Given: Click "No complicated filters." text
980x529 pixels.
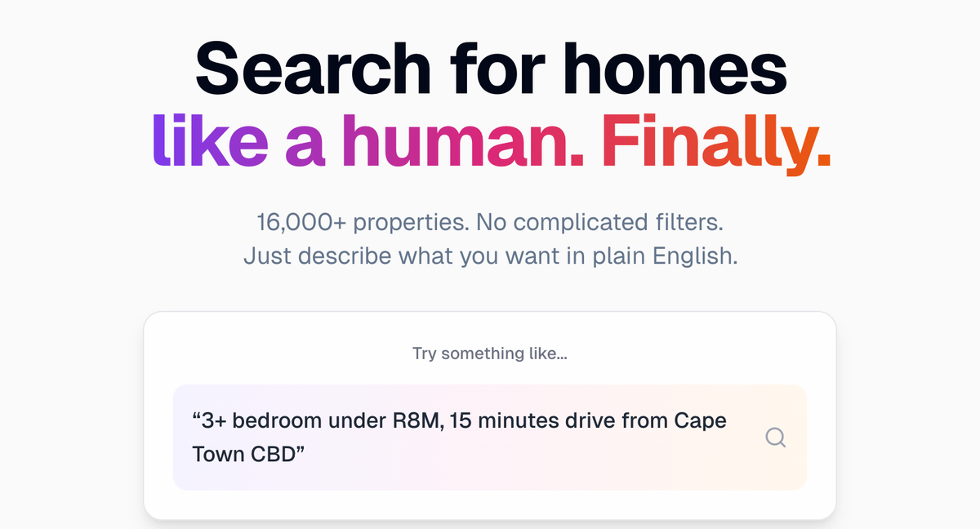Looking at the screenshot, I should click(600, 221).
